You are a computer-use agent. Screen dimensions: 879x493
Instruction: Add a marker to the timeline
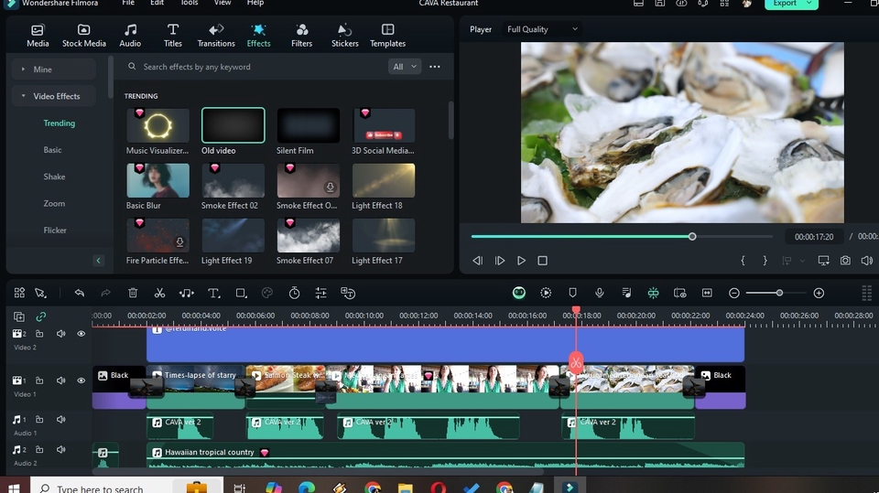pos(572,293)
